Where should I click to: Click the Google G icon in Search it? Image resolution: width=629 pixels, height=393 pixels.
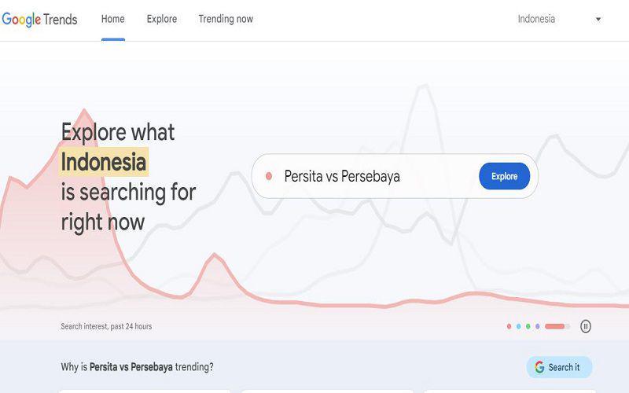pyautogui.click(x=539, y=367)
